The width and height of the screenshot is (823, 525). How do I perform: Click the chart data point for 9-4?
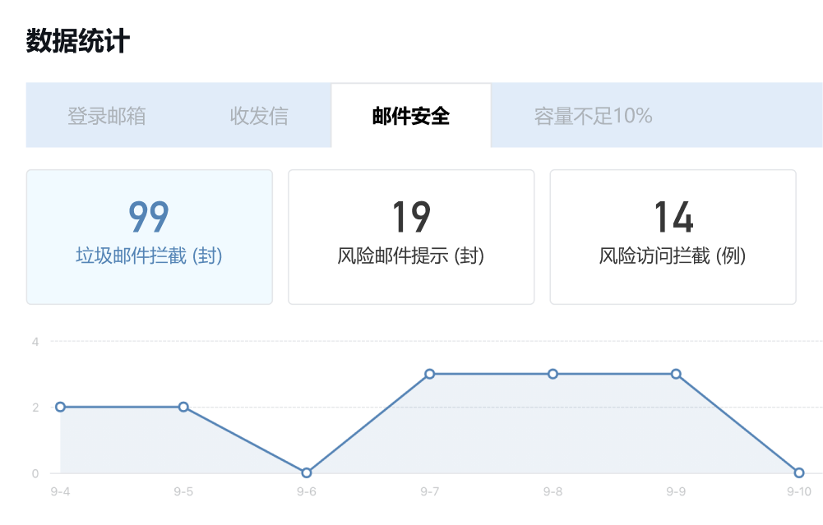pyautogui.click(x=60, y=407)
